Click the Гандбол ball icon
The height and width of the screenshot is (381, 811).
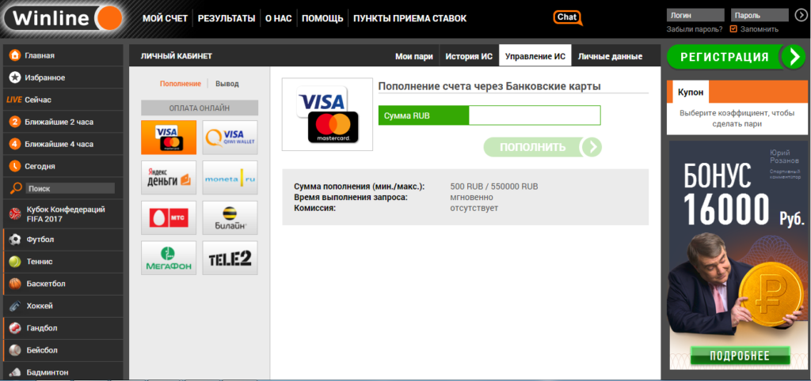point(15,328)
